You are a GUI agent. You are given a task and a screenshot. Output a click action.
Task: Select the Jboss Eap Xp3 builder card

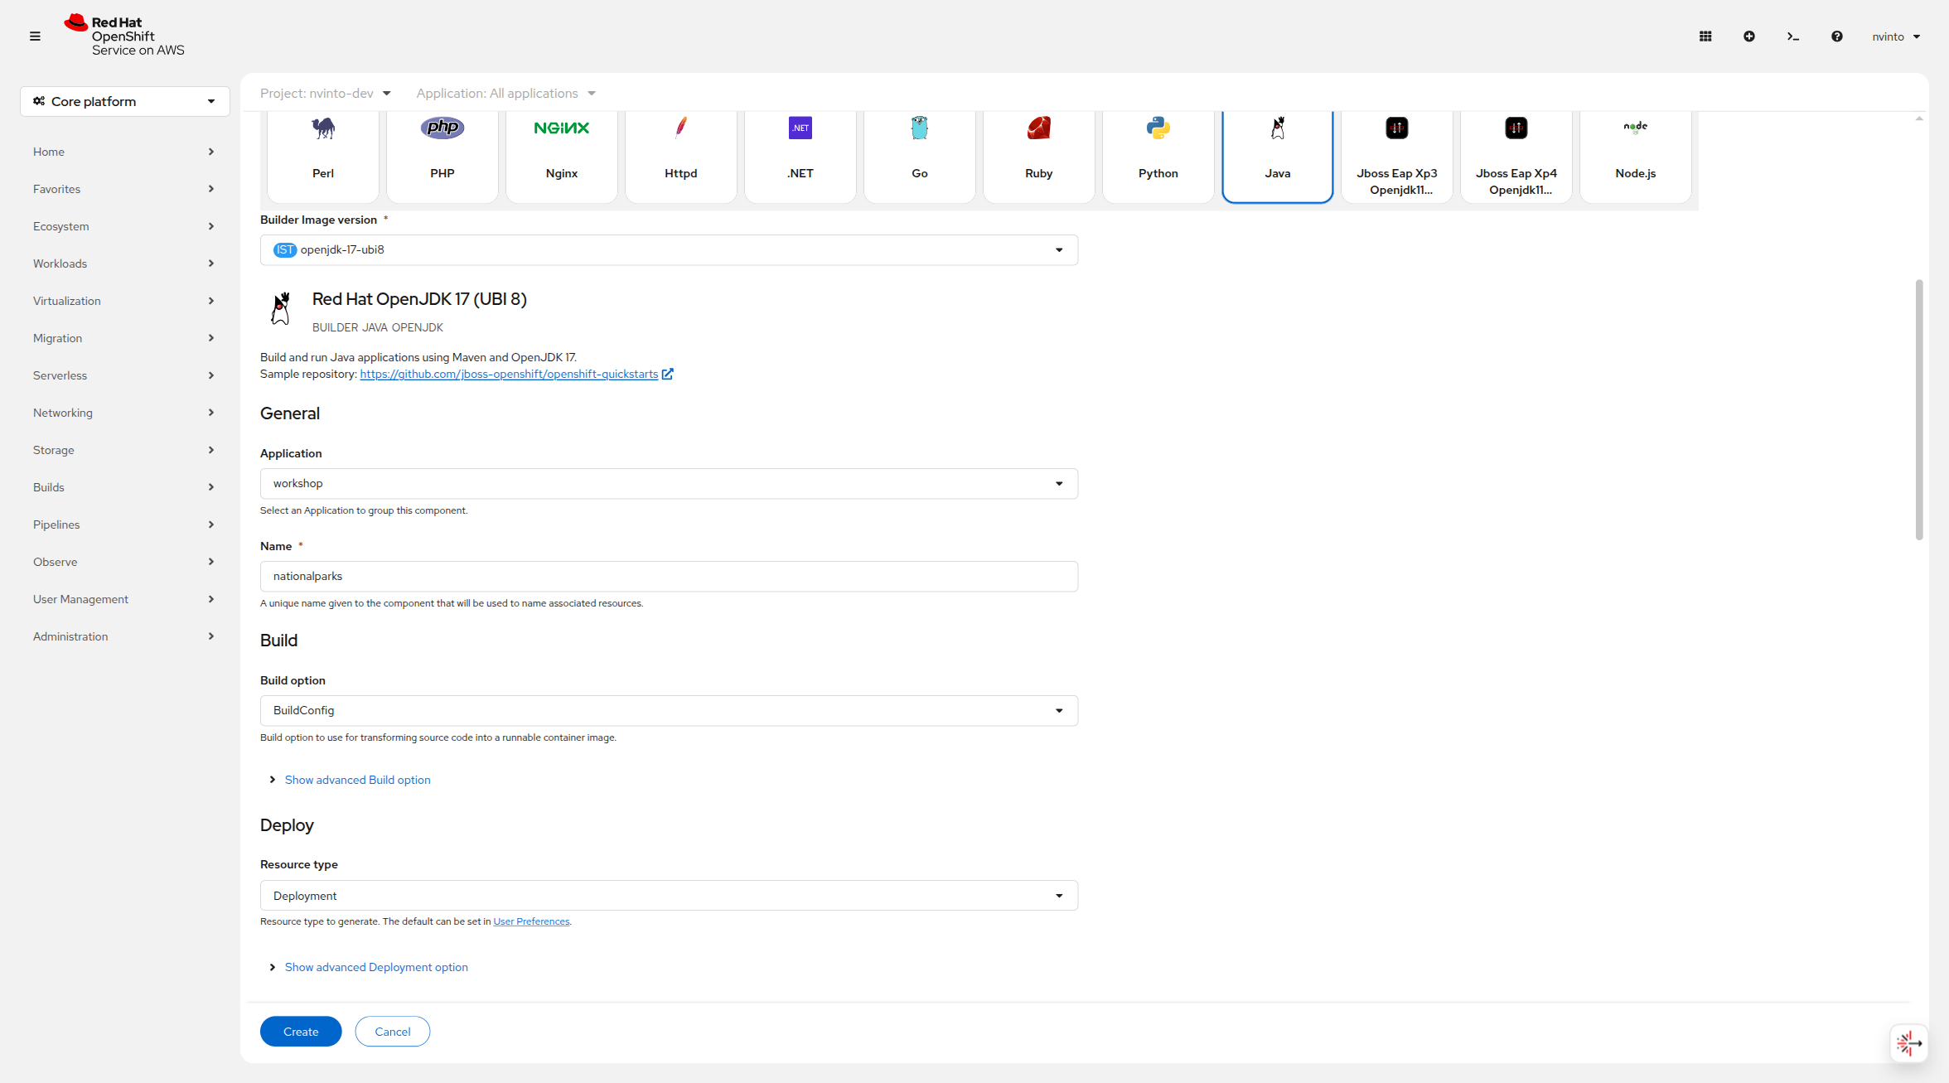tap(1397, 156)
